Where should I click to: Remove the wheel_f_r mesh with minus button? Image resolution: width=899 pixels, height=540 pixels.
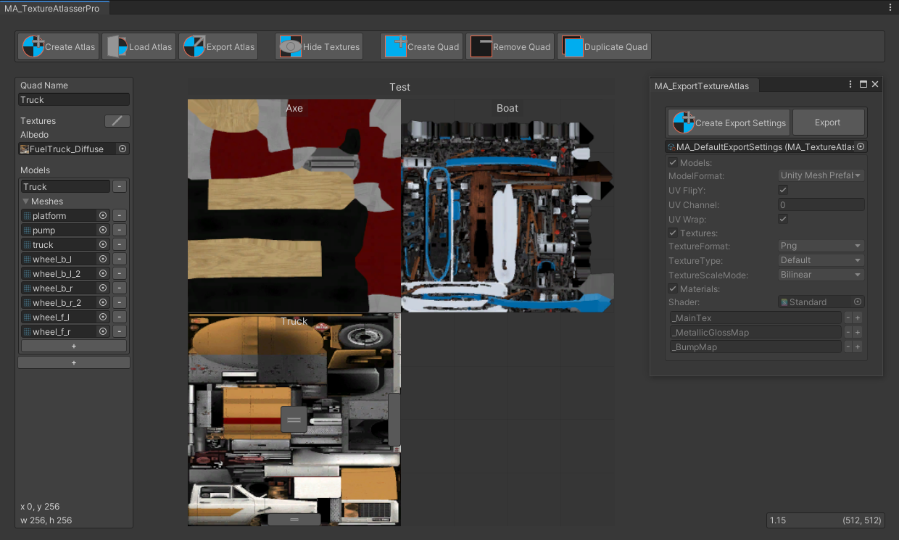pos(120,332)
